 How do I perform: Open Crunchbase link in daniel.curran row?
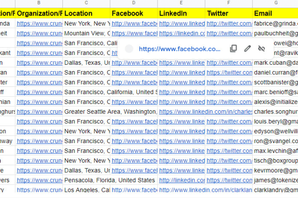pos(40,72)
